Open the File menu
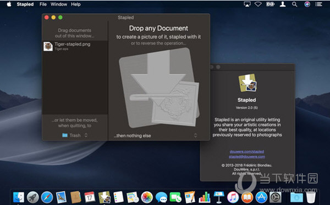Screen dimensions: 330x205 pos(43,4)
